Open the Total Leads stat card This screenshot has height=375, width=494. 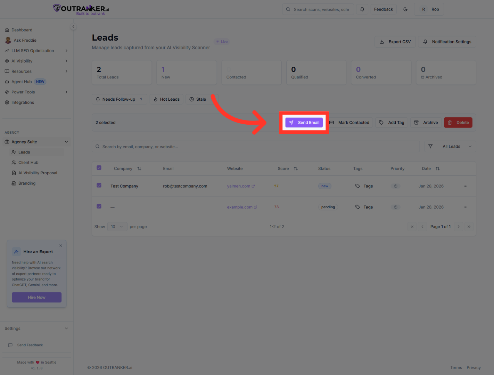122,73
